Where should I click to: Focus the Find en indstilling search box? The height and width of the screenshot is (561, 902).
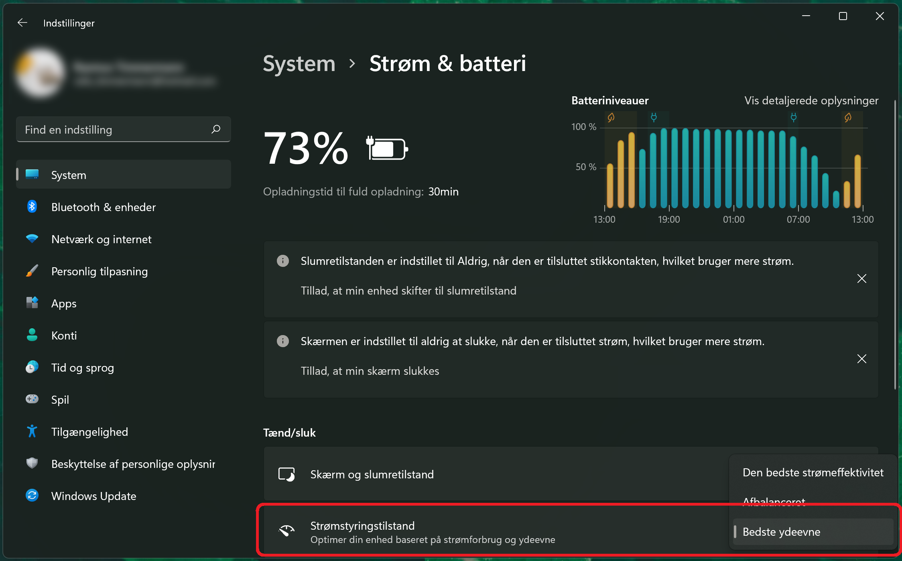pos(124,129)
